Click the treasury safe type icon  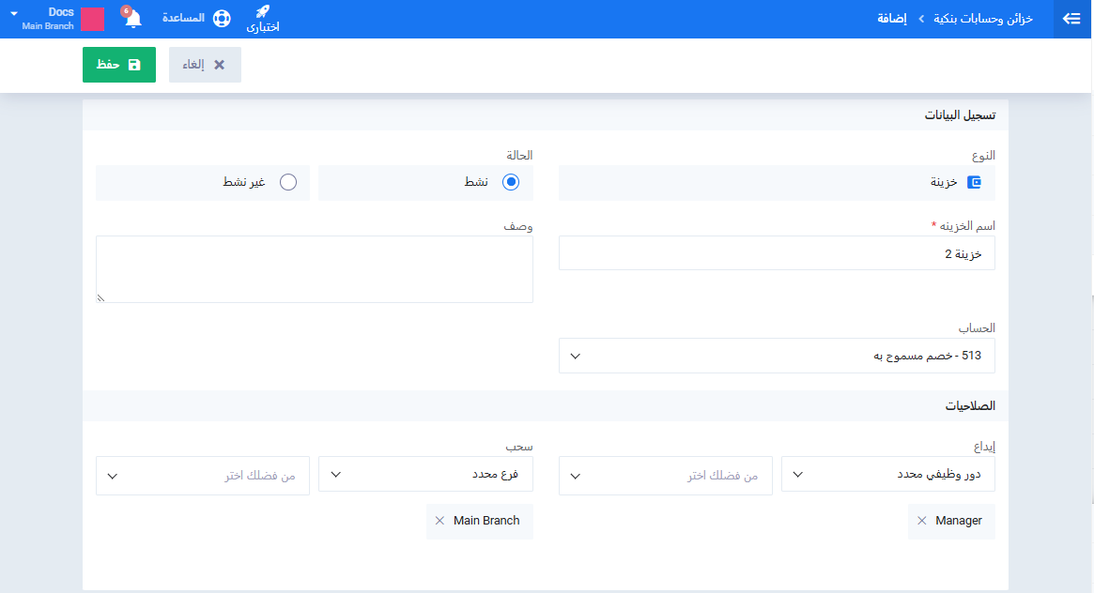click(974, 183)
